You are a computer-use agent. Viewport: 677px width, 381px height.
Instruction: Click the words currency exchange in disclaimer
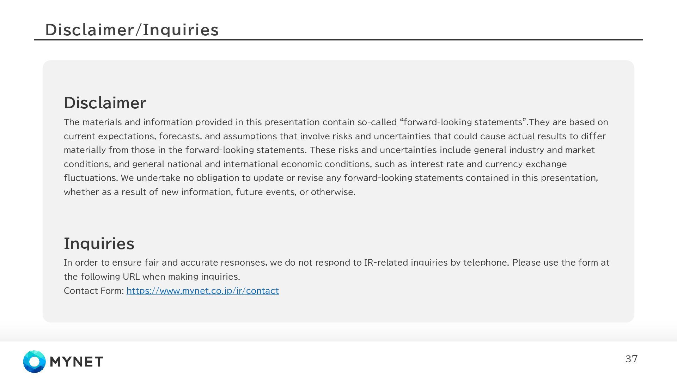tap(526, 164)
